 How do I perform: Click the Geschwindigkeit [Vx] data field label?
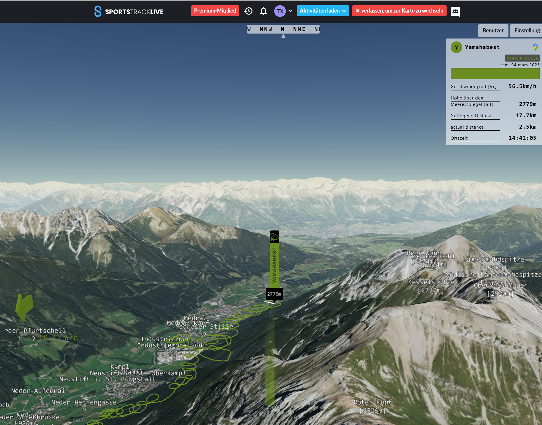tap(473, 87)
